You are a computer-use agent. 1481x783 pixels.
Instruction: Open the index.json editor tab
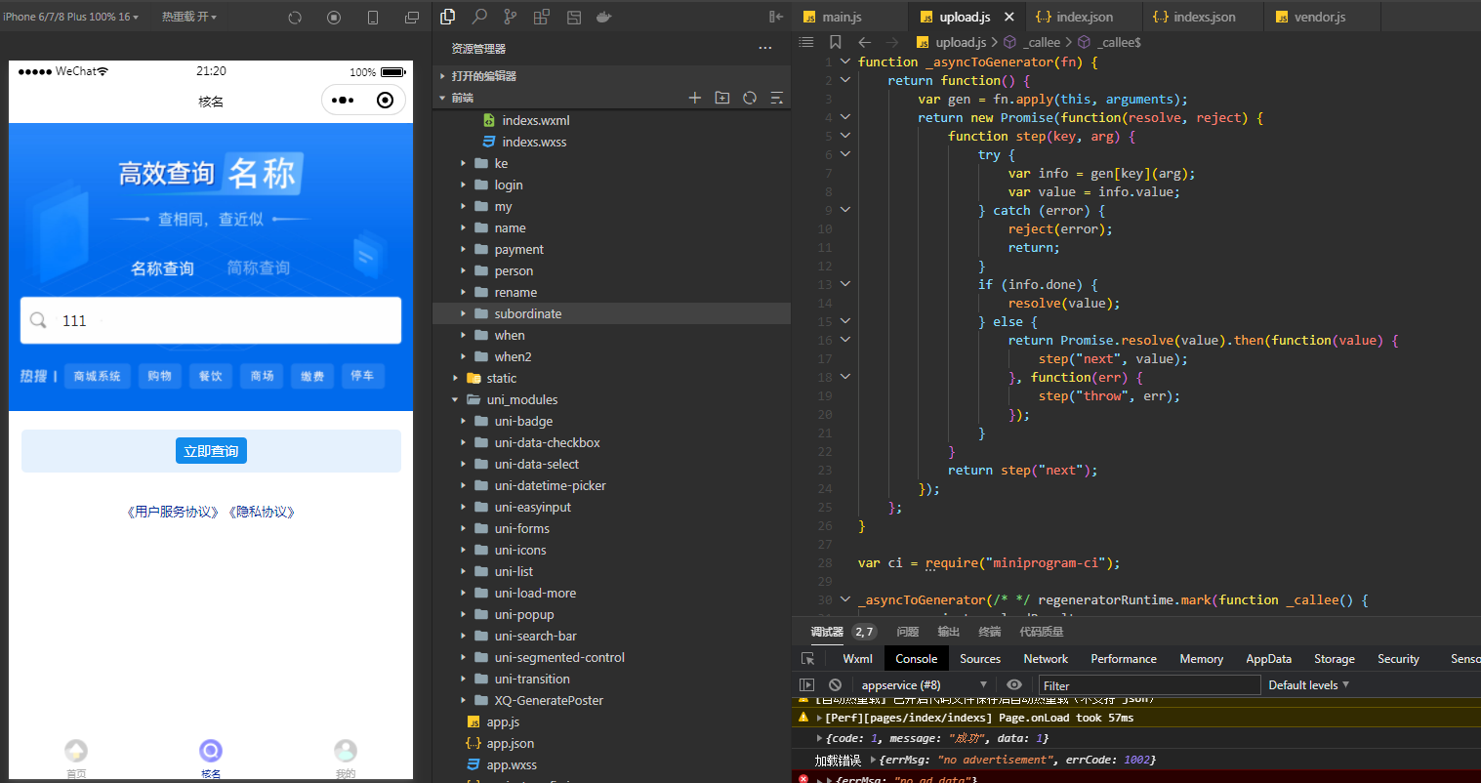[x=1084, y=17]
